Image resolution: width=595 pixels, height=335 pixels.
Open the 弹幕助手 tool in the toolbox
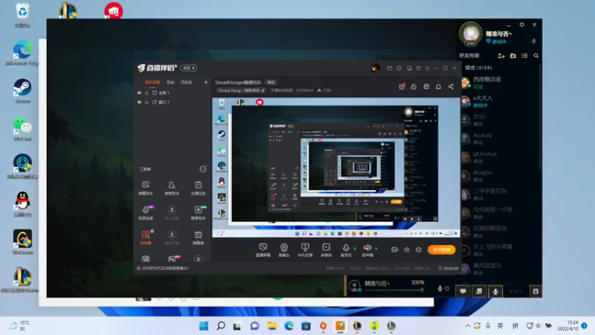[145, 188]
